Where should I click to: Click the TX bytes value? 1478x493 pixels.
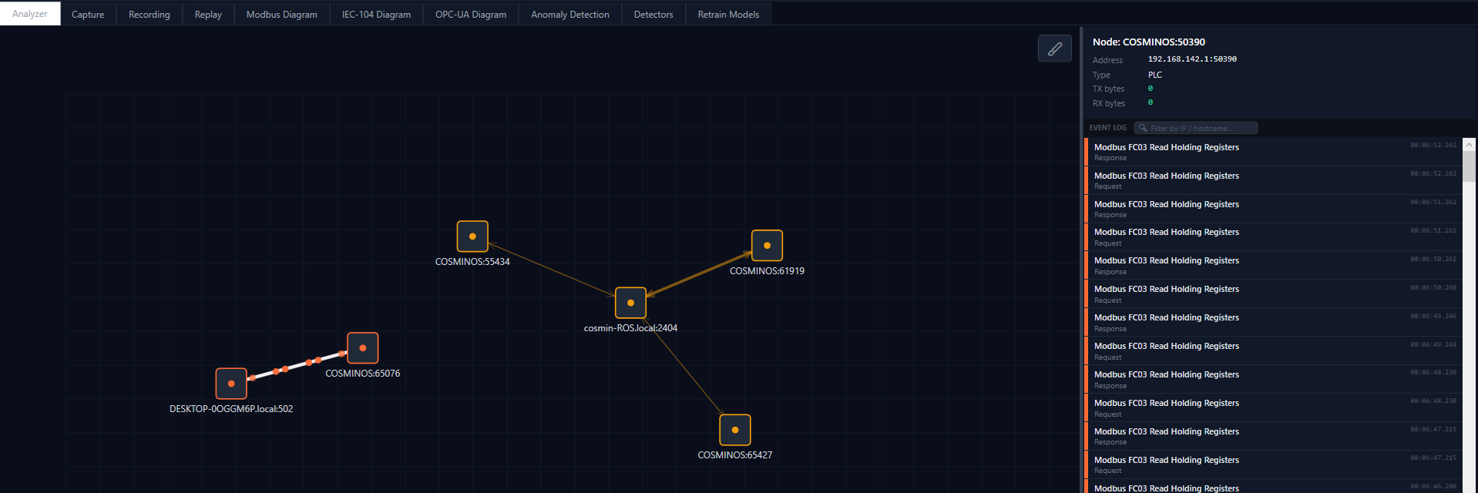tap(1150, 89)
